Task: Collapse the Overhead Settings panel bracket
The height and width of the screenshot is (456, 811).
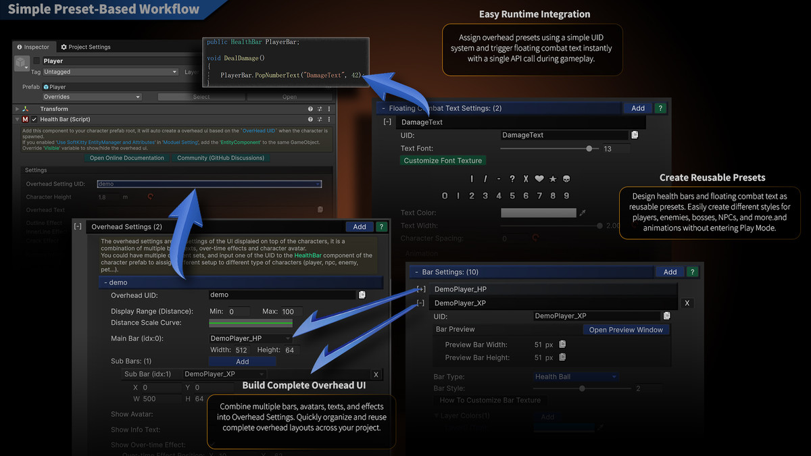Action: pos(78,227)
